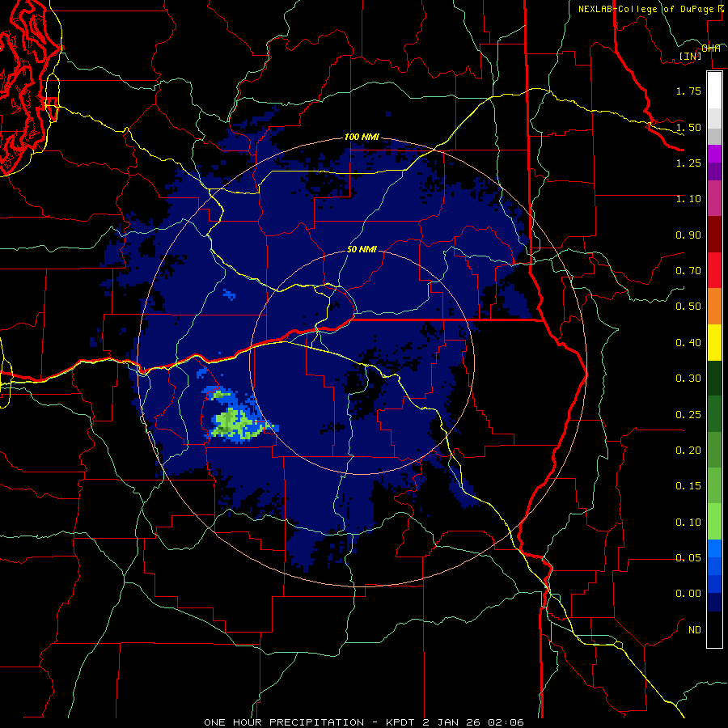Image resolution: width=728 pixels, height=728 pixels.
Task: Click the 0.00 scale label
Action: pos(688,594)
